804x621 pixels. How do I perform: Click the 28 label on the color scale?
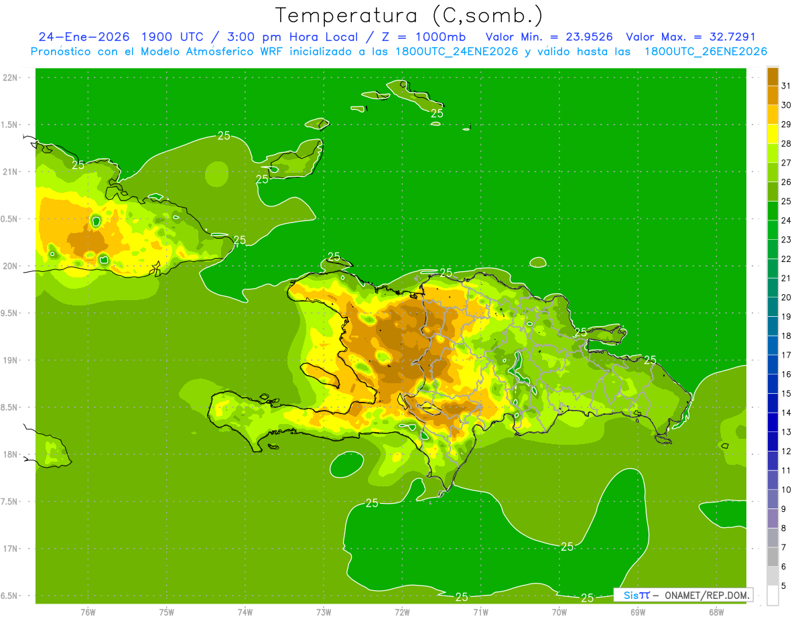tap(786, 143)
